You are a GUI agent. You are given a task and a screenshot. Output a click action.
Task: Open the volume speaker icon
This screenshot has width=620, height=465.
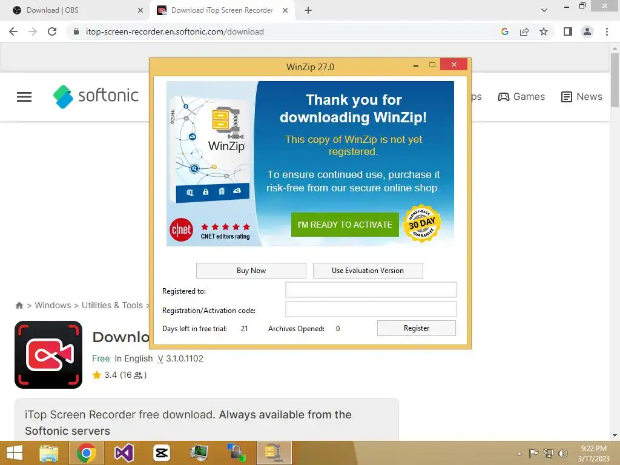tap(563, 453)
